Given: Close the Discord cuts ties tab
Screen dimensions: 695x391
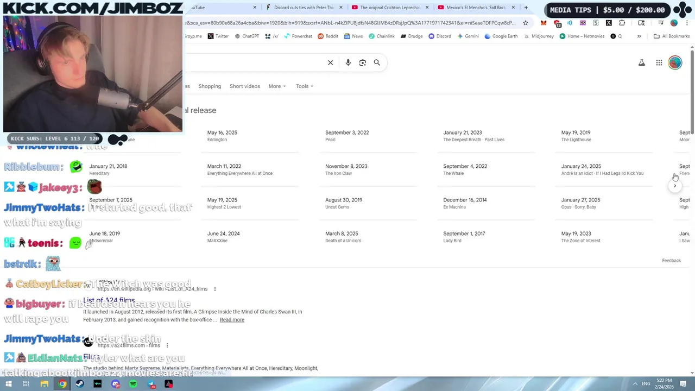Looking at the screenshot, I should pyautogui.click(x=341, y=8).
